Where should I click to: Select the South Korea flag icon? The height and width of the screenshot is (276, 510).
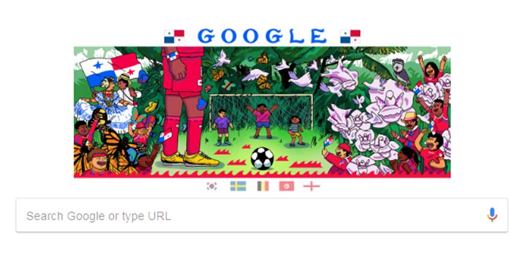[212, 186]
